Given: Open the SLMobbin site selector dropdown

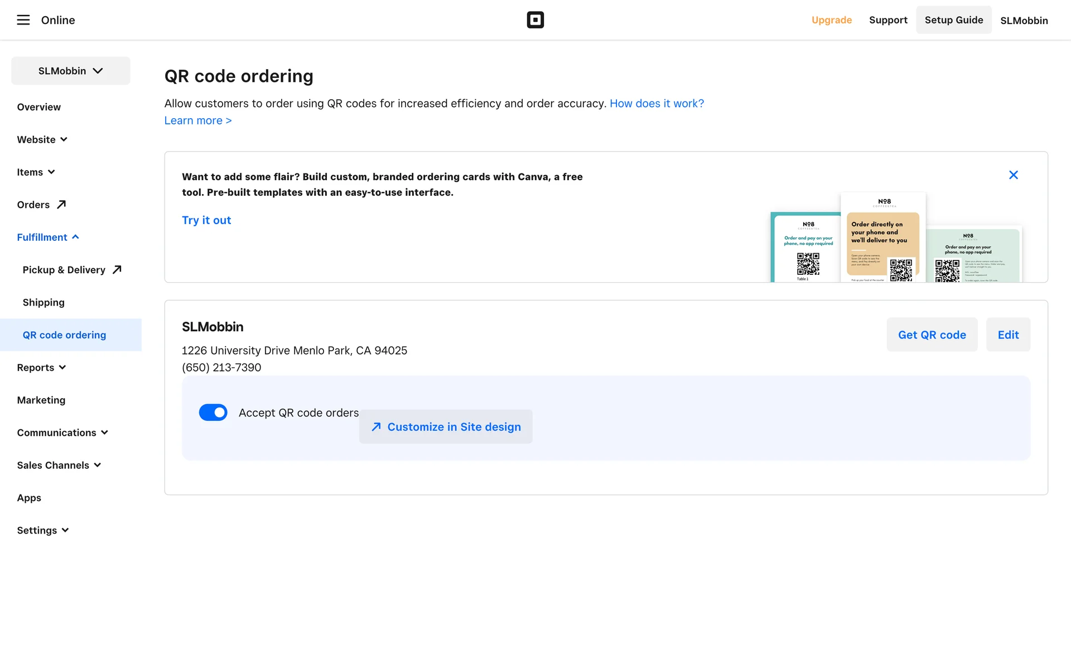Looking at the screenshot, I should (x=71, y=71).
